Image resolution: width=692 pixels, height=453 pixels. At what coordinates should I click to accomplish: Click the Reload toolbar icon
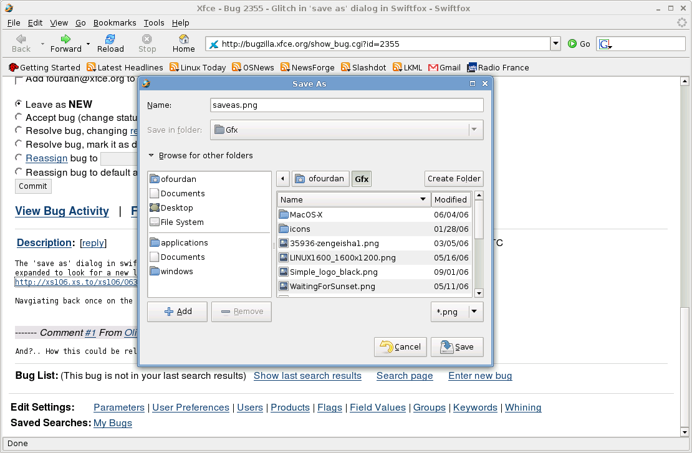coord(110,39)
